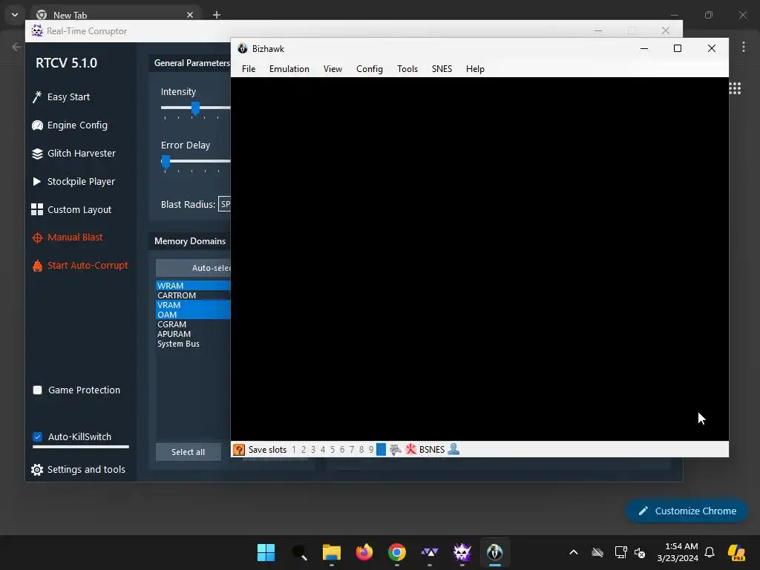Open the Tools menu in Bizhawk
Screen dimensions: 760x570
pyautogui.click(x=407, y=69)
